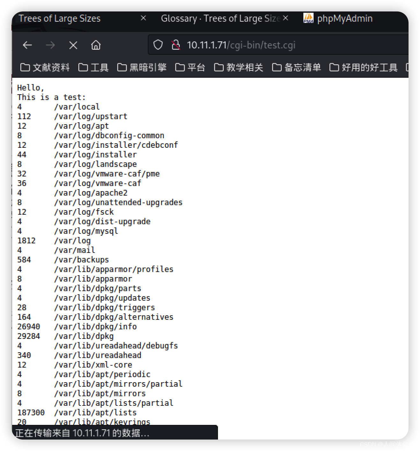
Task: Click the /var/backups path
Action: 82,260
